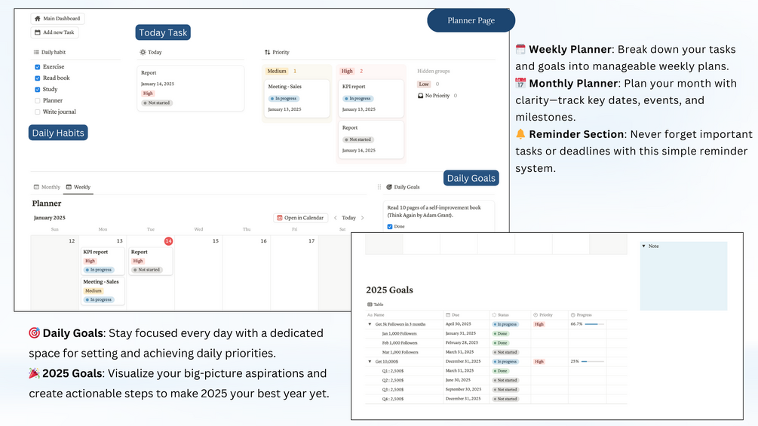Click the Medium group header in Priority board
758x426 pixels.
point(277,71)
